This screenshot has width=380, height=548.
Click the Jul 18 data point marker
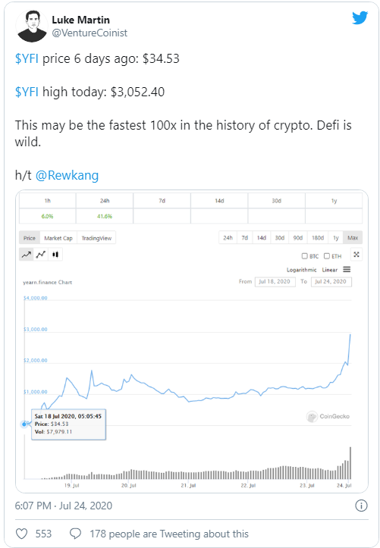tap(24, 424)
